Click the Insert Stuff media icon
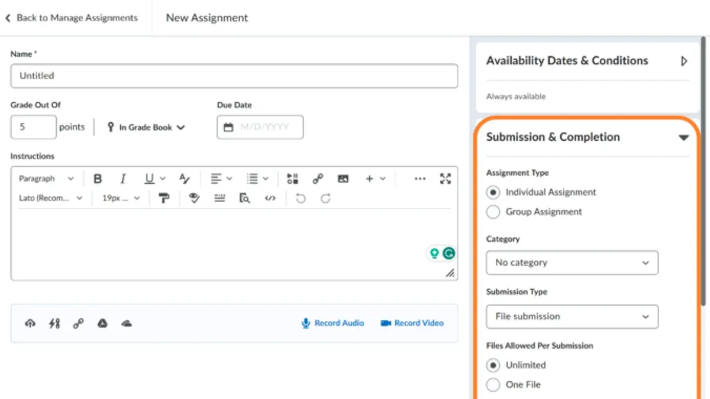The image size is (710, 399). point(292,179)
